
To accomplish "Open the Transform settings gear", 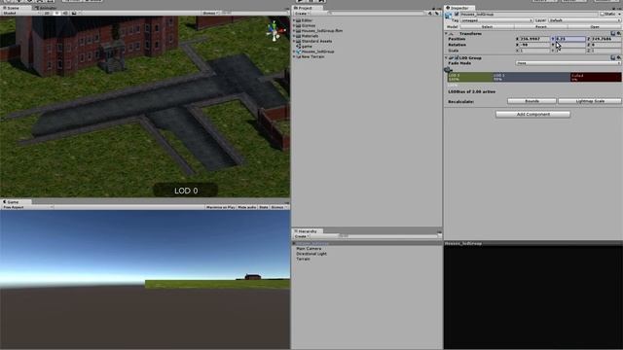I will coord(619,34).
